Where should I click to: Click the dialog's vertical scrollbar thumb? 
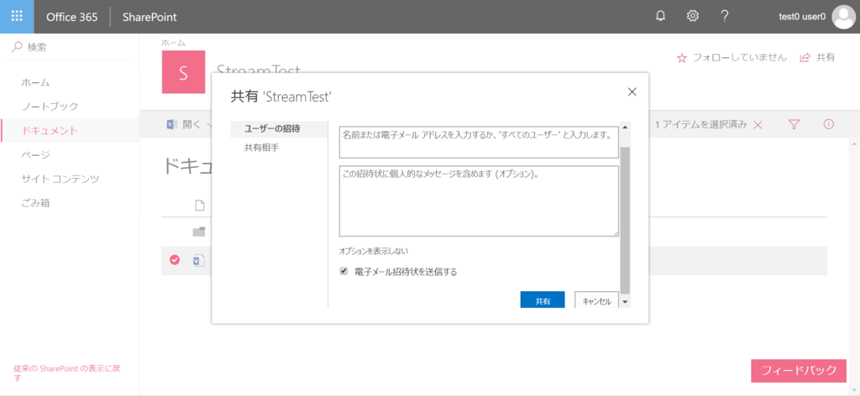pos(625,221)
